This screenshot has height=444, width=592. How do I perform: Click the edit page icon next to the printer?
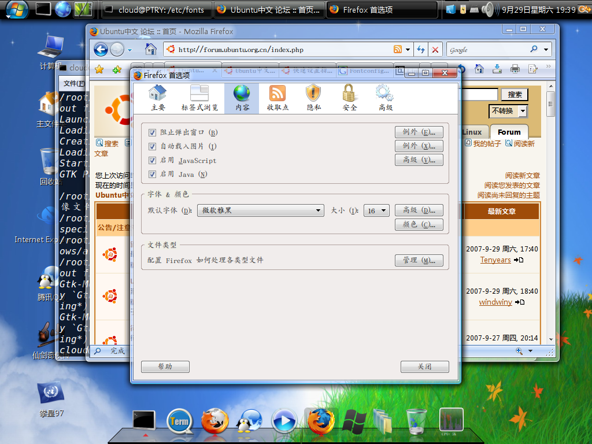click(532, 69)
